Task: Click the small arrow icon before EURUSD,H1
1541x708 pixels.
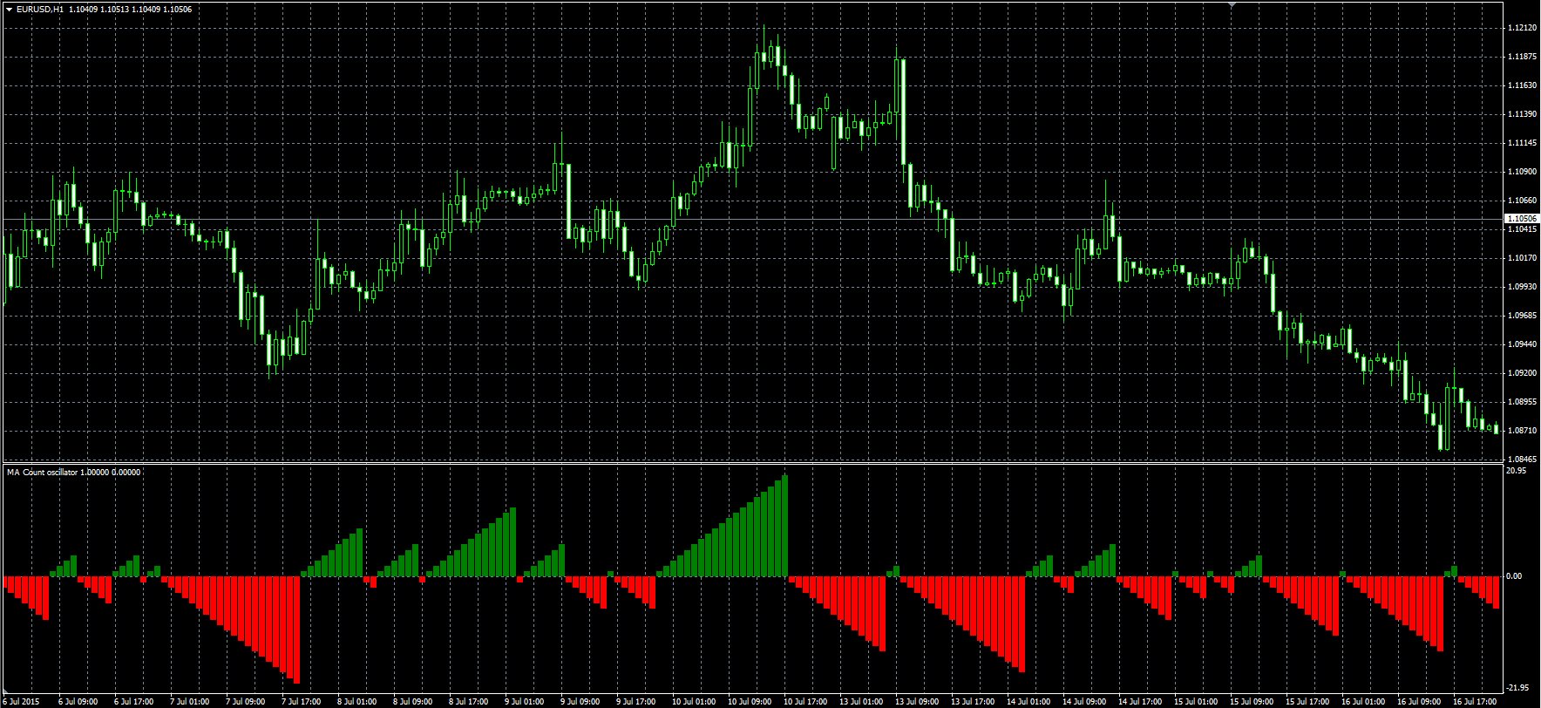Action: tap(9, 10)
